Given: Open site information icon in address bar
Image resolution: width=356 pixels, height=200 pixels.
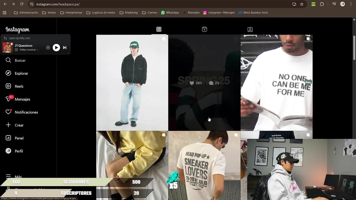Looking at the screenshot, I should click(31, 4).
